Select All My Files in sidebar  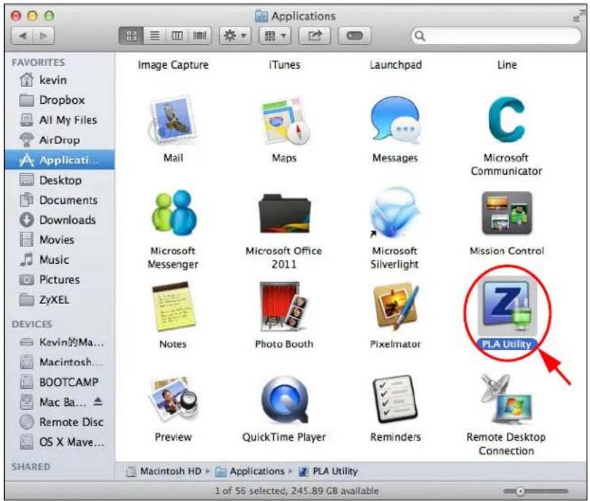click(59, 120)
